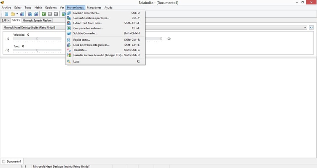This screenshot has width=317, height=168.
Task: Click the icon button right of voice dropdown
Action: 312,27
